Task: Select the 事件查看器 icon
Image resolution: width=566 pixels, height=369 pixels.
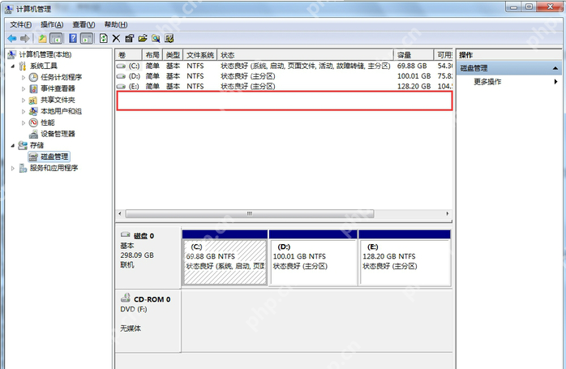Action: [33, 88]
